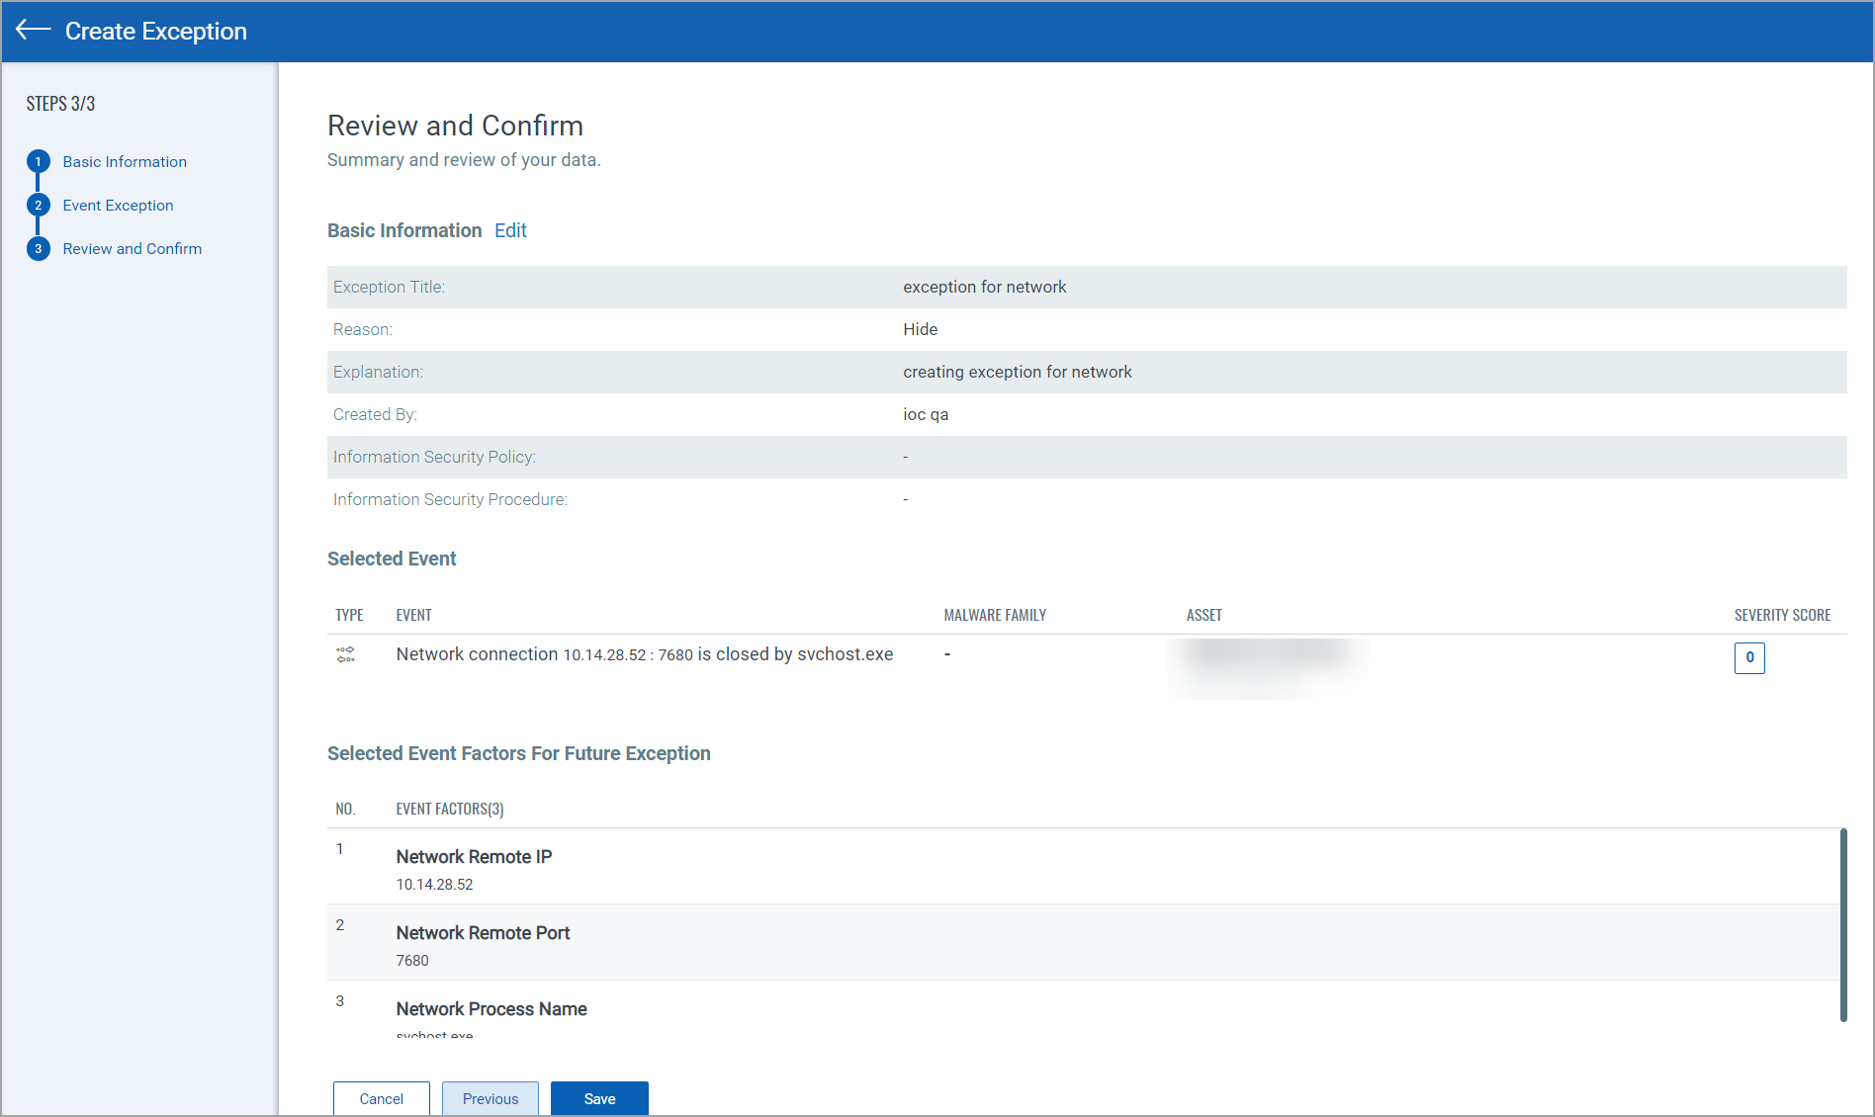This screenshot has height=1117, width=1875.
Task: Click the TYPE column header
Action: [x=349, y=615]
